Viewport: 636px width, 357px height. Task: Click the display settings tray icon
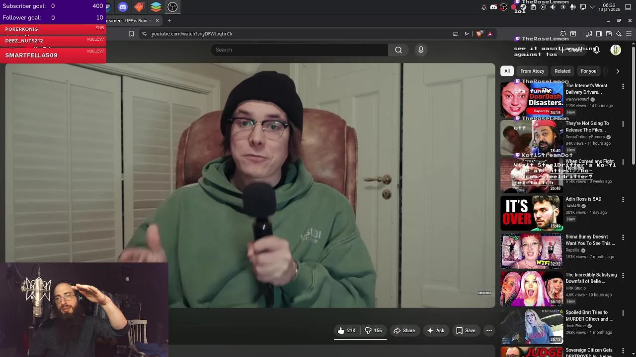[x=583, y=7]
